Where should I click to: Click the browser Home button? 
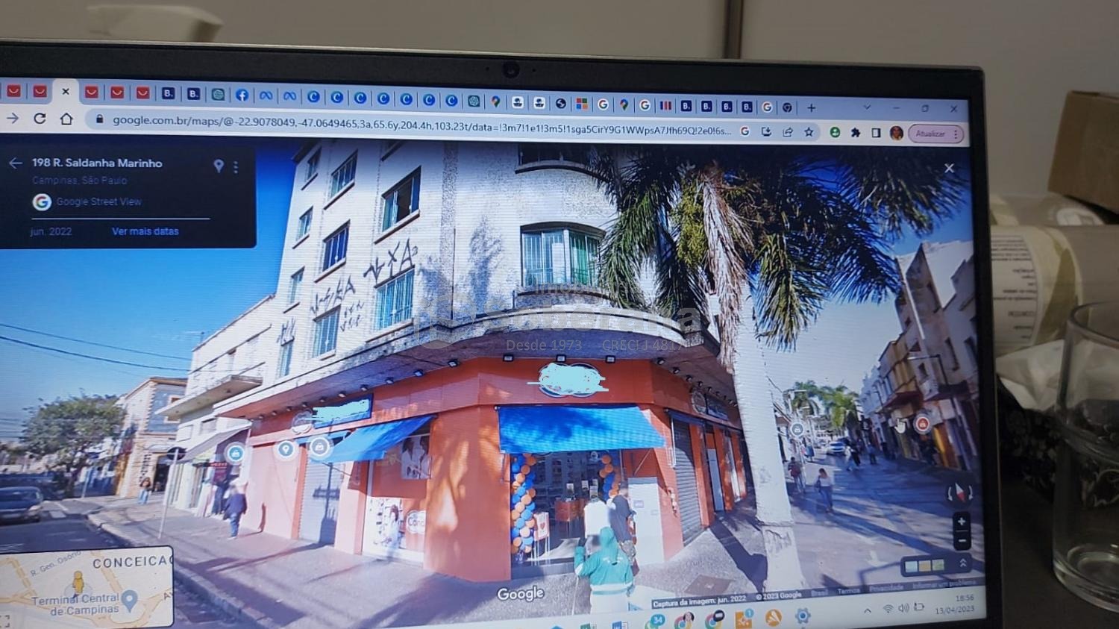point(66,119)
